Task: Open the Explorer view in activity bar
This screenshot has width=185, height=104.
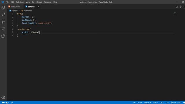Action: pyautogui.click(x=3, y=8)
